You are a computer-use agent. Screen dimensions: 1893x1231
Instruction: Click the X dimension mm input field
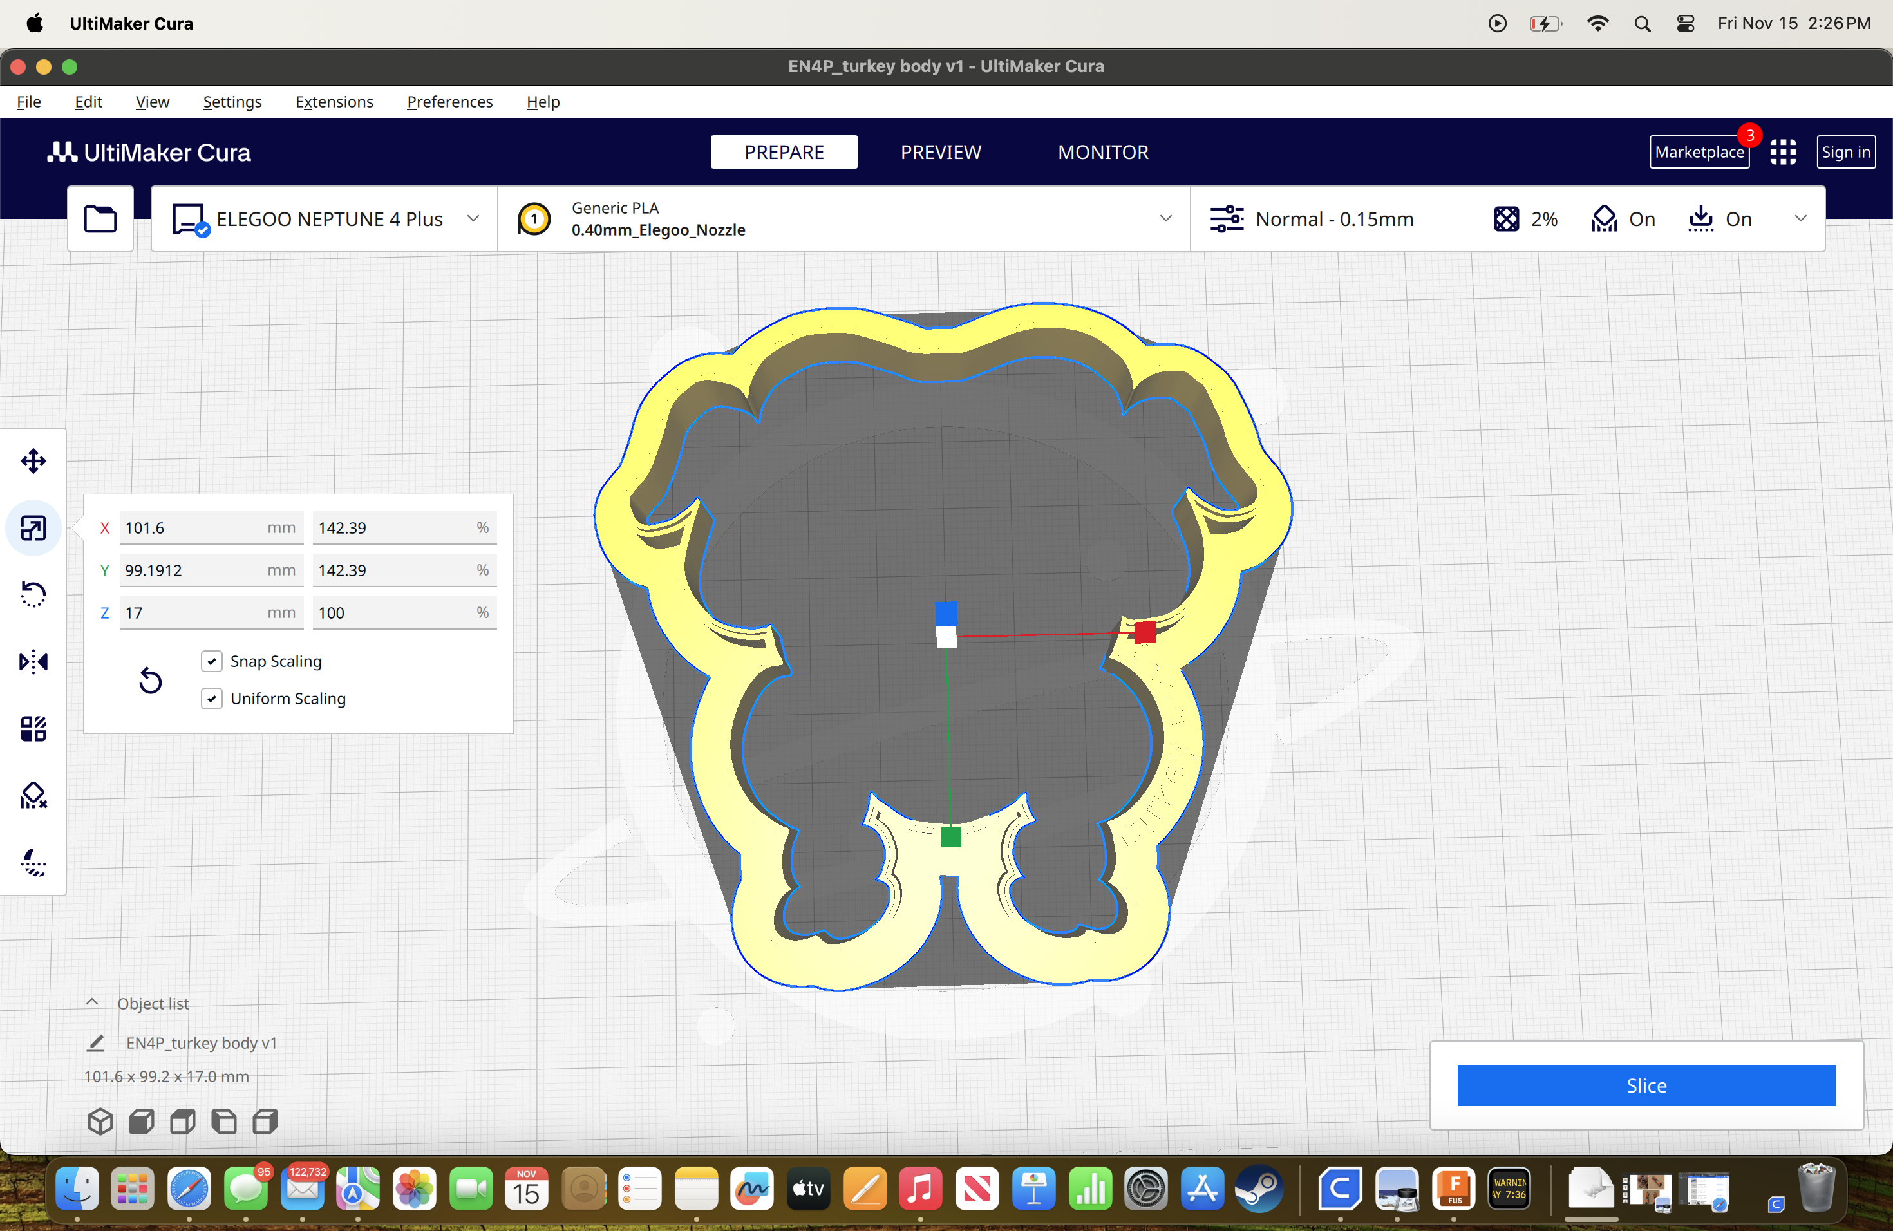click(212, 528)
